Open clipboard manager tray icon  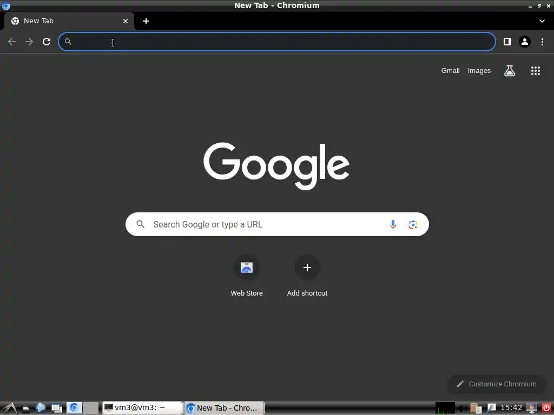coord(476,409)
